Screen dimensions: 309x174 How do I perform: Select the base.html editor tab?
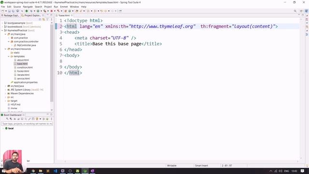[64, 15]
